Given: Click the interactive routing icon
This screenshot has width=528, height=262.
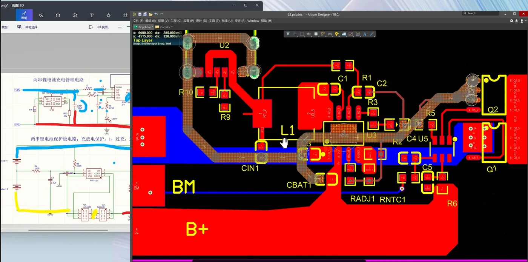Looking at the screenshot, I should (x=323, y=34).
